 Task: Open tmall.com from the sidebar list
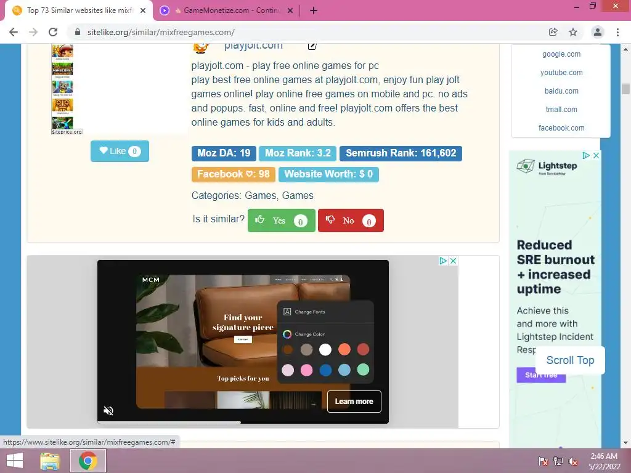coord(561,110)
